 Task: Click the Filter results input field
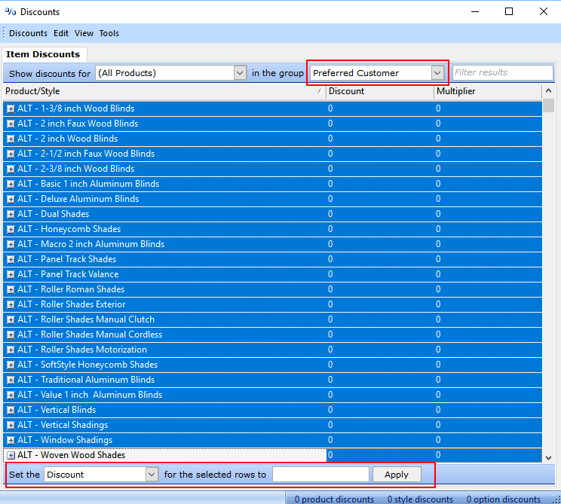[x=503, y=72]
